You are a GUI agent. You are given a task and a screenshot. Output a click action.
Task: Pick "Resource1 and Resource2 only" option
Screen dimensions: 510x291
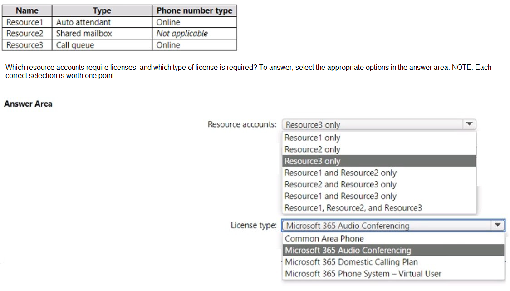pos(340,173)
